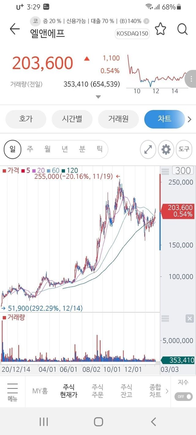Tap Android recent apps icon

[x=44, y=422]
